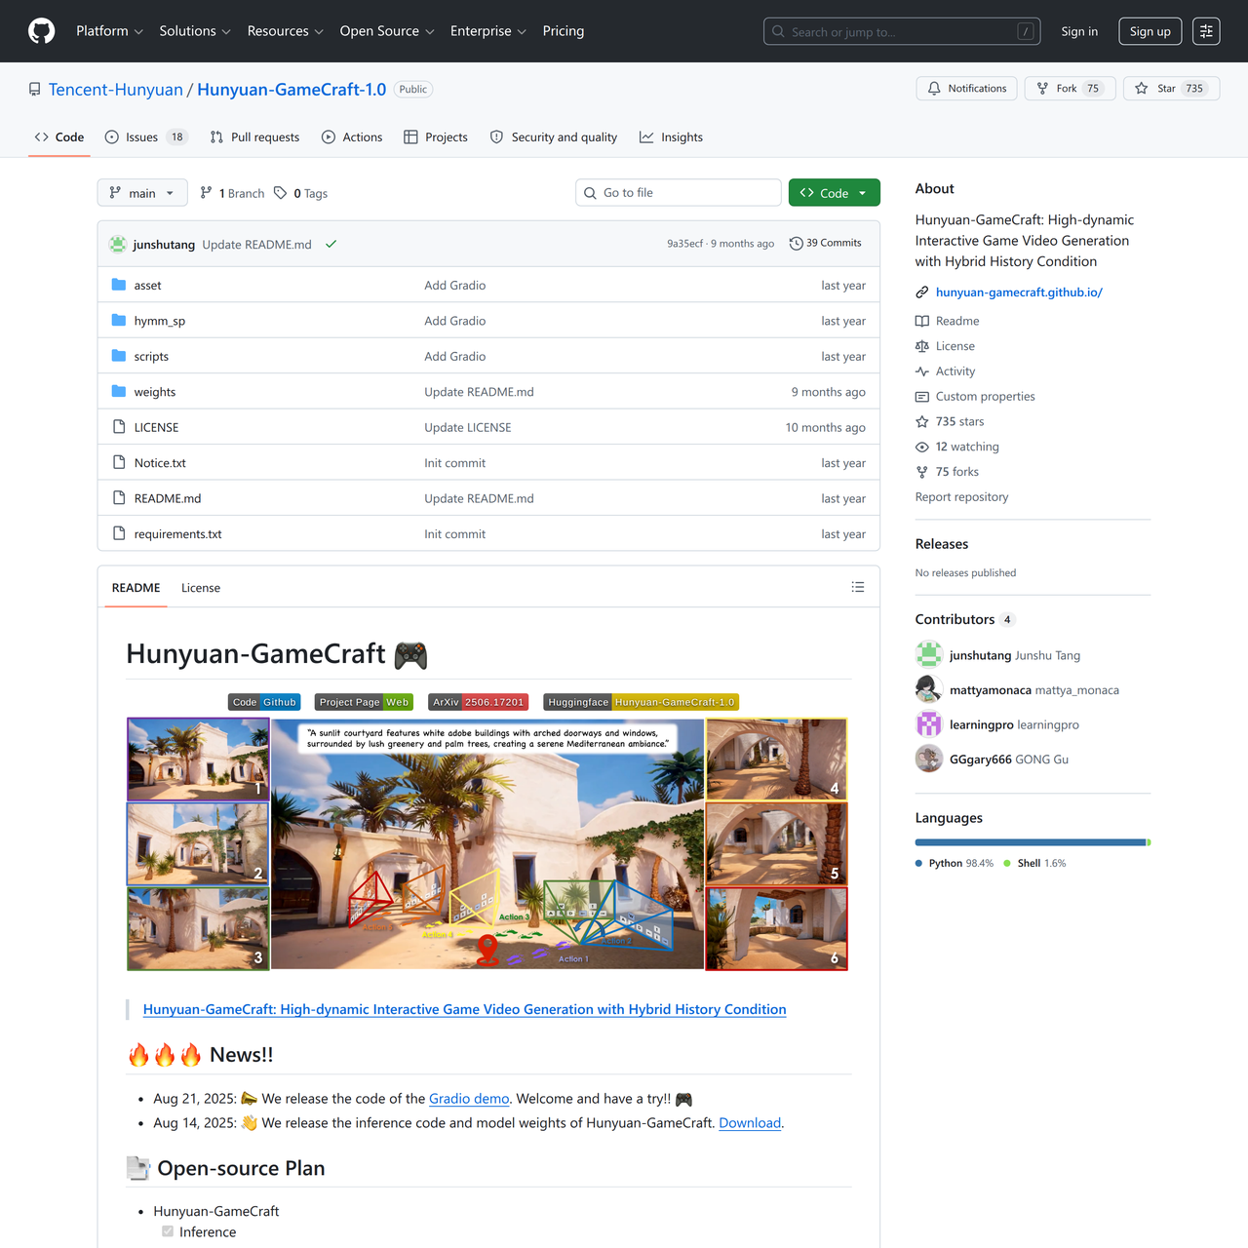Open the hunyuan-gamecraft.github.io website link
1248x1248 pixels.
1019,292
